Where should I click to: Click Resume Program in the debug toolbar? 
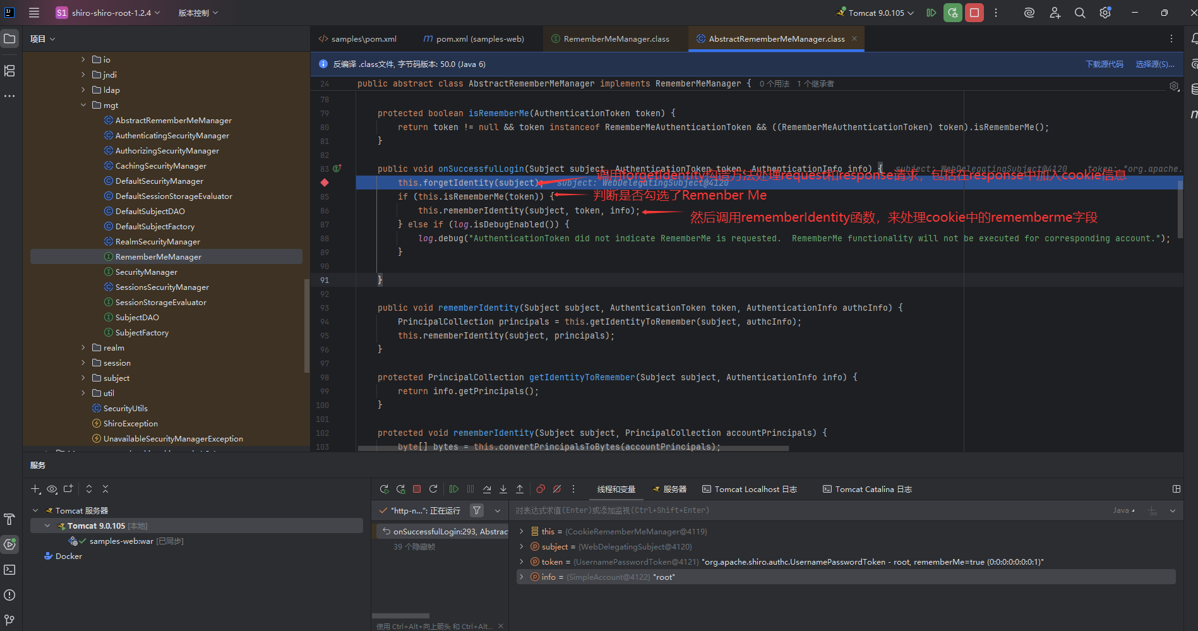pos(453,489)
